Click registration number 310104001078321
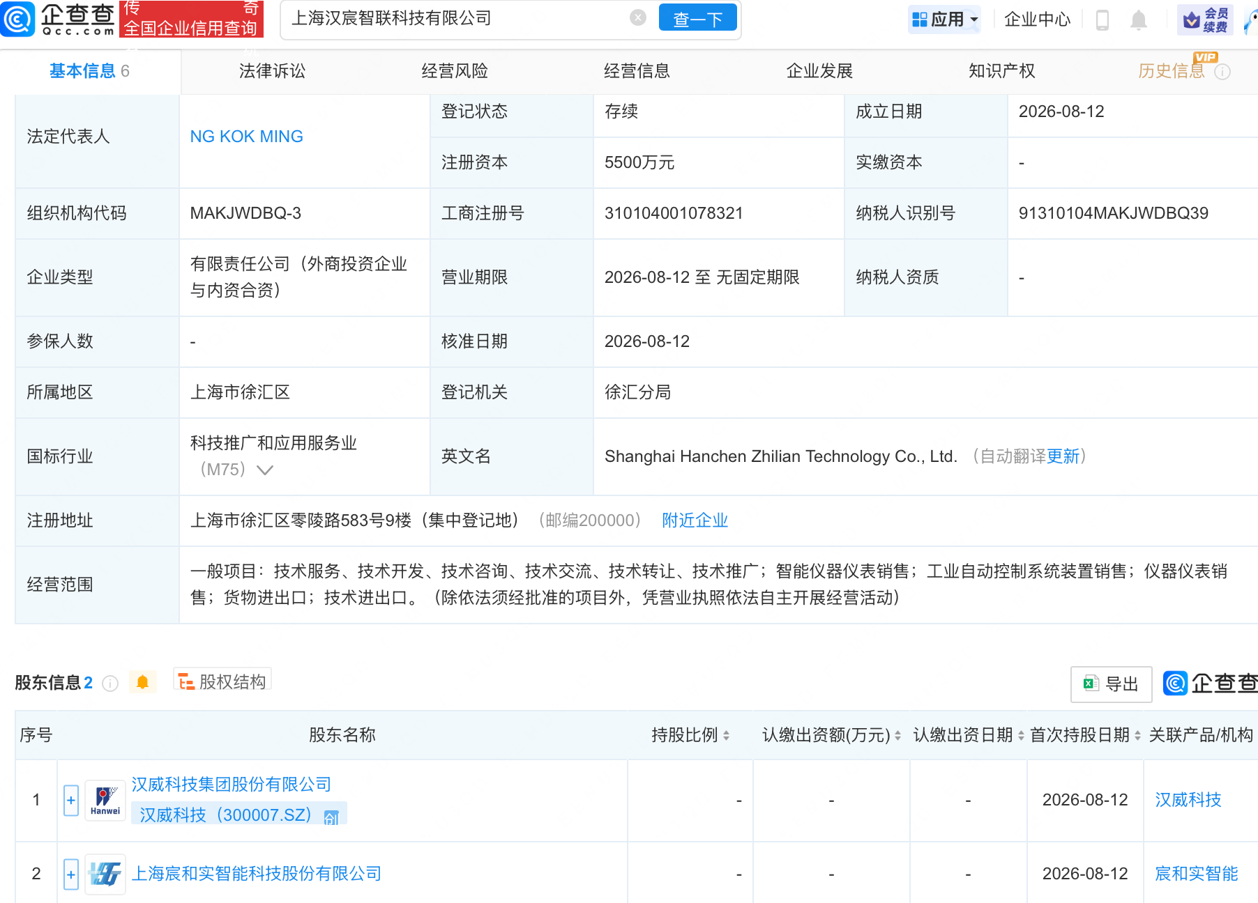Viewport: 1258px width, 903px height. (674, 213)
